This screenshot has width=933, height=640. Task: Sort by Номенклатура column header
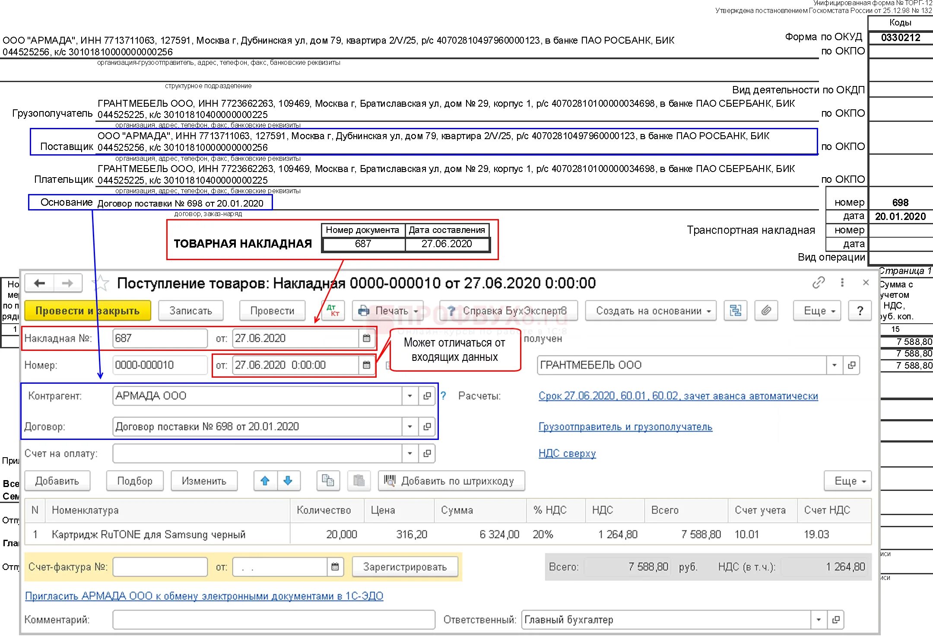pyautogui.click(x=168, y=510)
